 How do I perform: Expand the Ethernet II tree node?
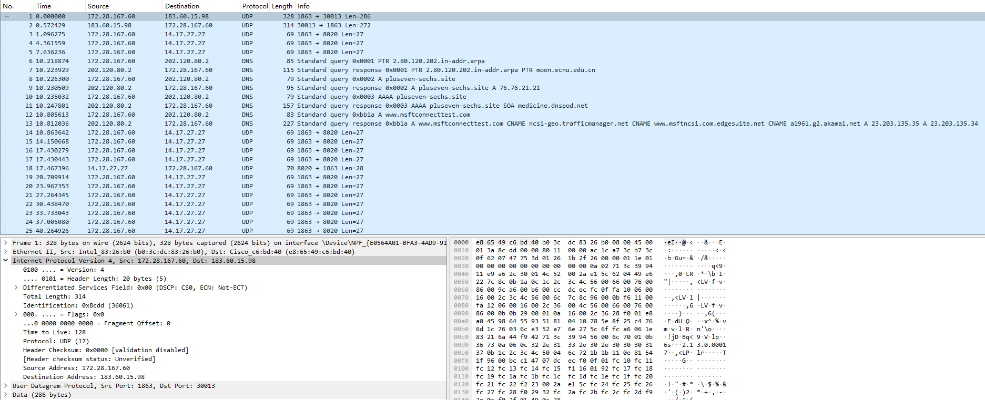point(6,252)
